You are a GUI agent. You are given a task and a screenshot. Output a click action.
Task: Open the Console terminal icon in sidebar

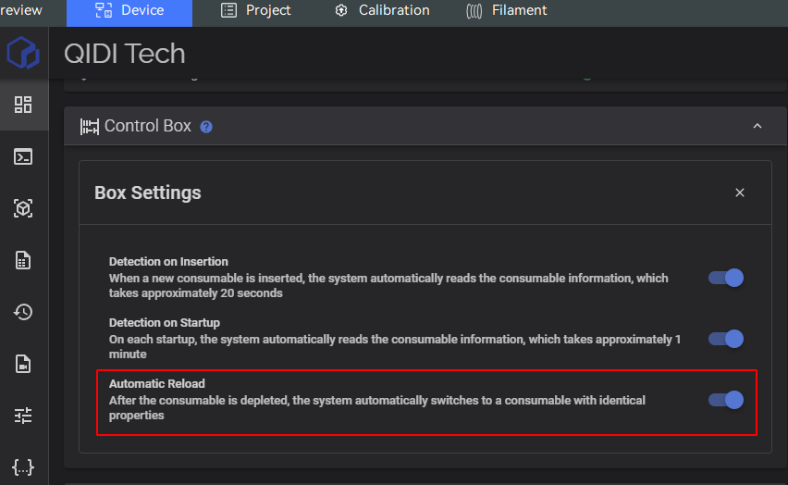tap(23, 156)
